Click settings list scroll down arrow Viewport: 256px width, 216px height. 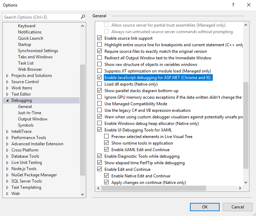point(246,183)
